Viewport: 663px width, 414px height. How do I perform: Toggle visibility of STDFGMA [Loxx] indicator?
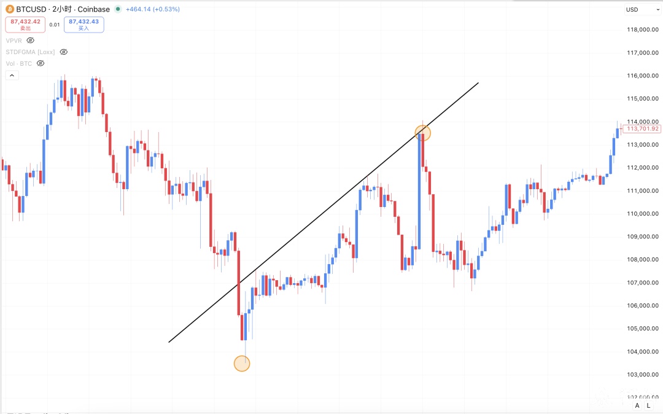pos(63,52)
